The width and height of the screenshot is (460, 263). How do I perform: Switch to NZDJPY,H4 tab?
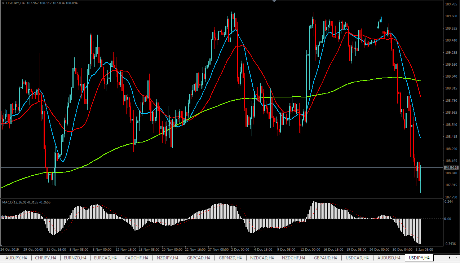click(x=168, y=258)
